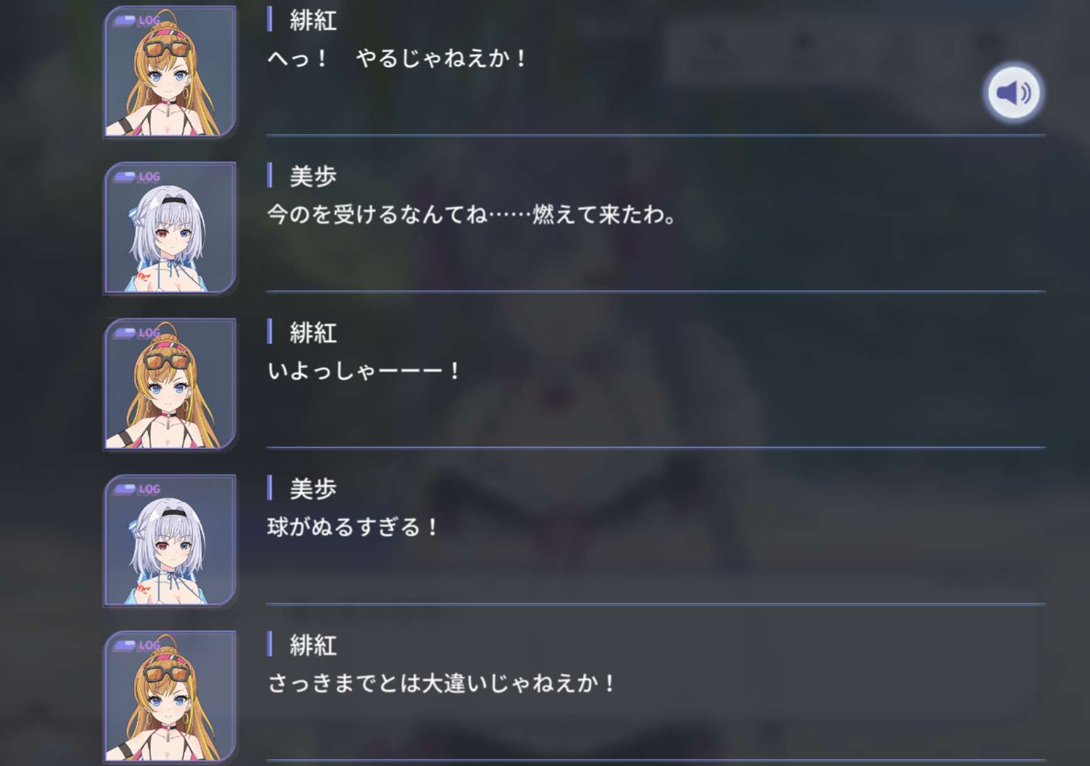Viewport: 1090px width, 766px height.
Task: Select the log line '球がぬるすぎる!'
Action: pos(353,527)
